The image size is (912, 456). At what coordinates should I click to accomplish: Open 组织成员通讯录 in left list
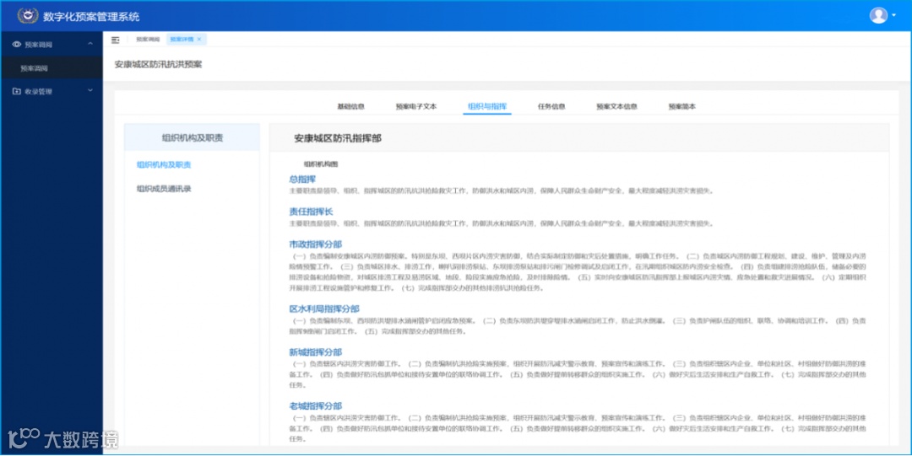point(164,189)
